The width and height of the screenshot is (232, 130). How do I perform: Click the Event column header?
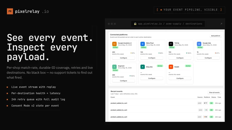pyautogui.click(x=113, y=97)
